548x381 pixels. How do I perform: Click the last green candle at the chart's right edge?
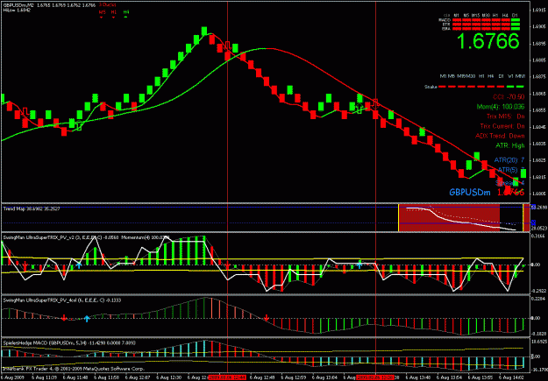(523, 173)
